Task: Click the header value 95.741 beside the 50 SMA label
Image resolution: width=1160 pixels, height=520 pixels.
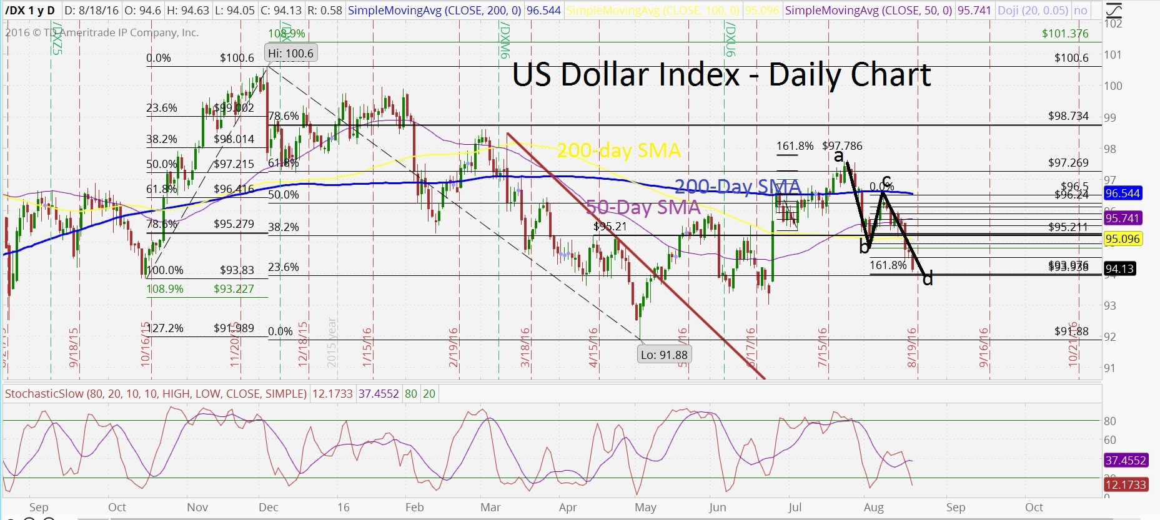Action: pos(974,11)
